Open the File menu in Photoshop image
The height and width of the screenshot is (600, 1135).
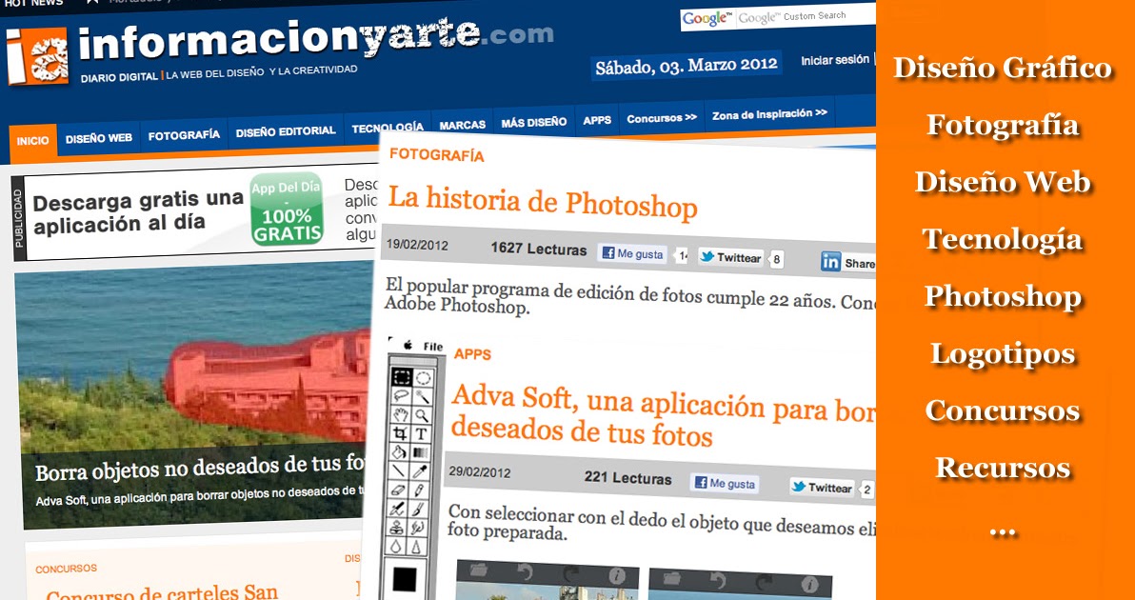click(x=433, y=347)
